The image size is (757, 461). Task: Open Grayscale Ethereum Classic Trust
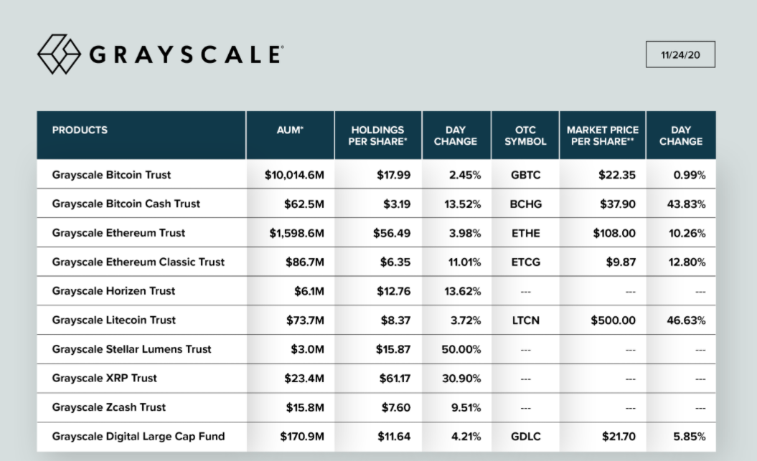click(x=138, y=262)
